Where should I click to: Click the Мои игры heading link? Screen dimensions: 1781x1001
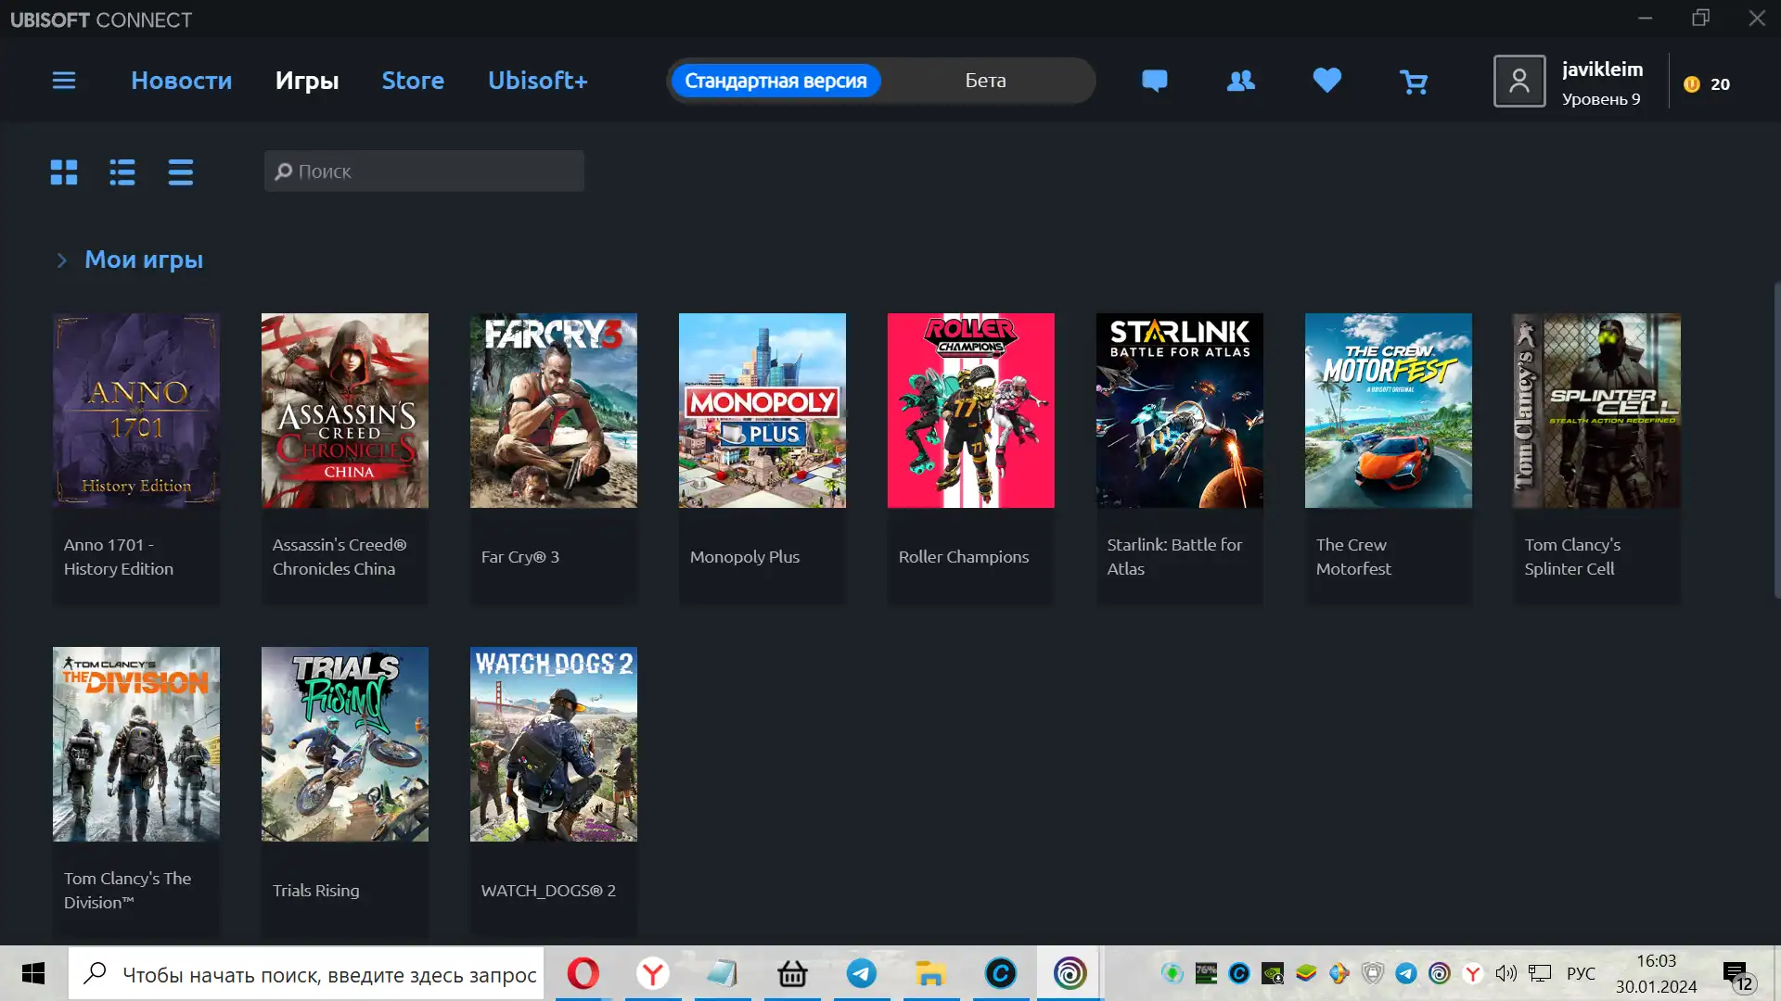tap(144, 260)
